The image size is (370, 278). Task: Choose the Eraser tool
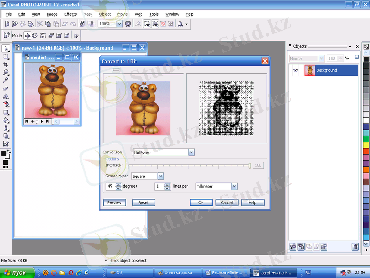6,88
